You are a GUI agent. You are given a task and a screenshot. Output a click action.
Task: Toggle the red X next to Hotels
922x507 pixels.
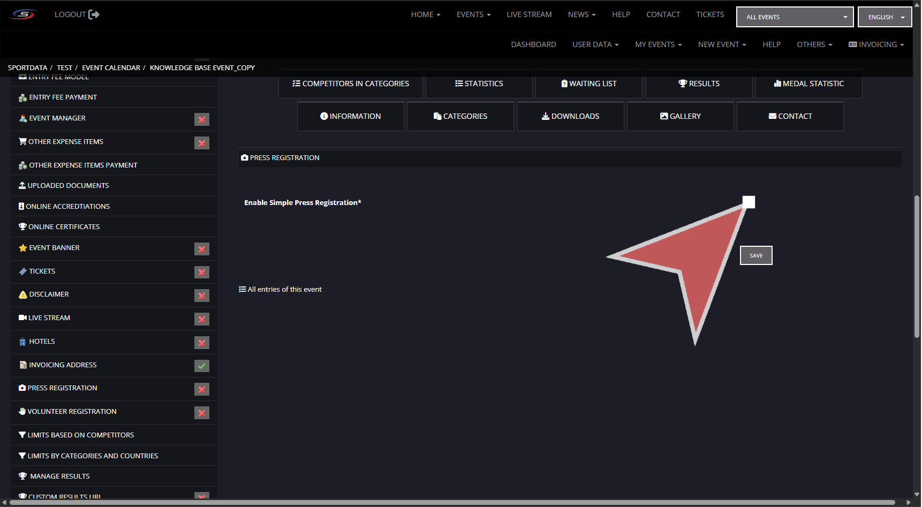201,343
